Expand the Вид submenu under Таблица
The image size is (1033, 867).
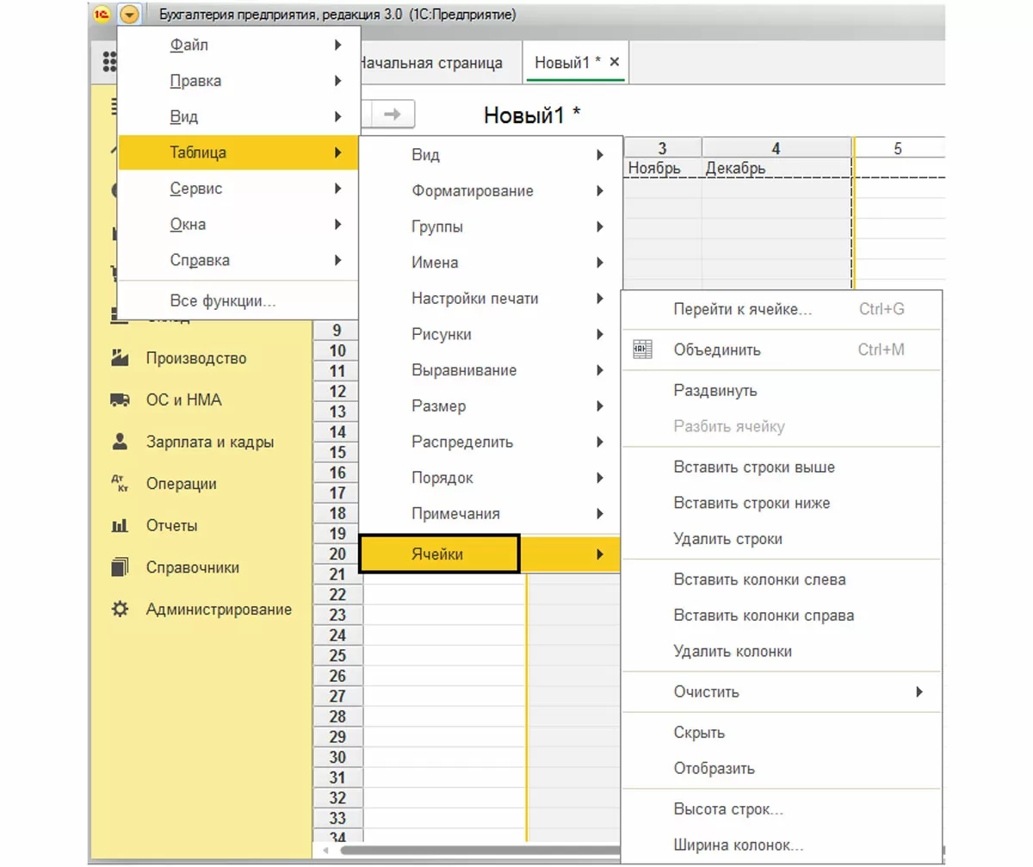(491, 155)
